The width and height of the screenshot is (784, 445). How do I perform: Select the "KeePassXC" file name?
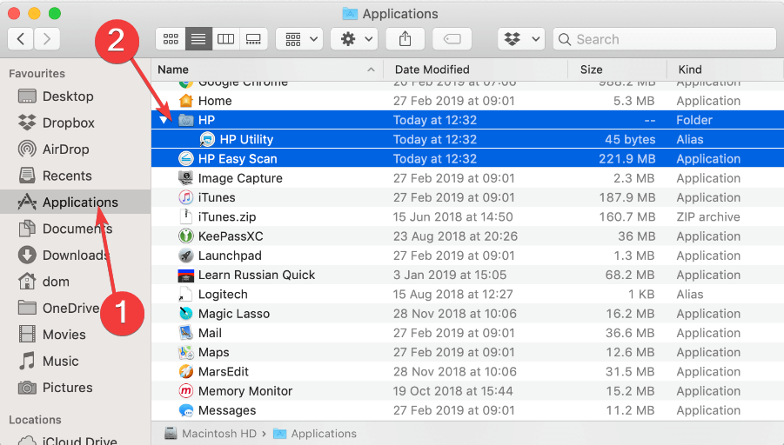(231, 236)
